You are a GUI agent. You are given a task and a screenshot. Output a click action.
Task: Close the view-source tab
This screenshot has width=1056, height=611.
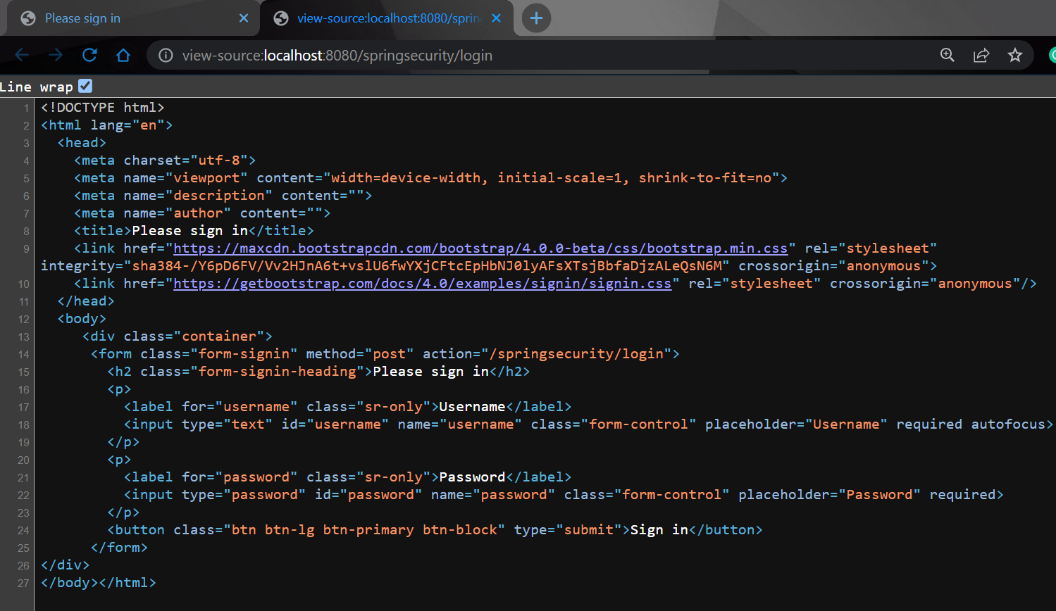(497, 18)
